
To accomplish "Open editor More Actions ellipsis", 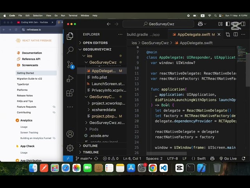I will (243, 34).
